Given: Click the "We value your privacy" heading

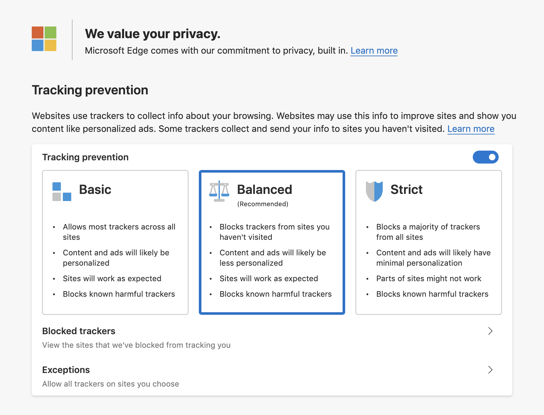Looking at the screenshot, I should (x=153, y=34).
